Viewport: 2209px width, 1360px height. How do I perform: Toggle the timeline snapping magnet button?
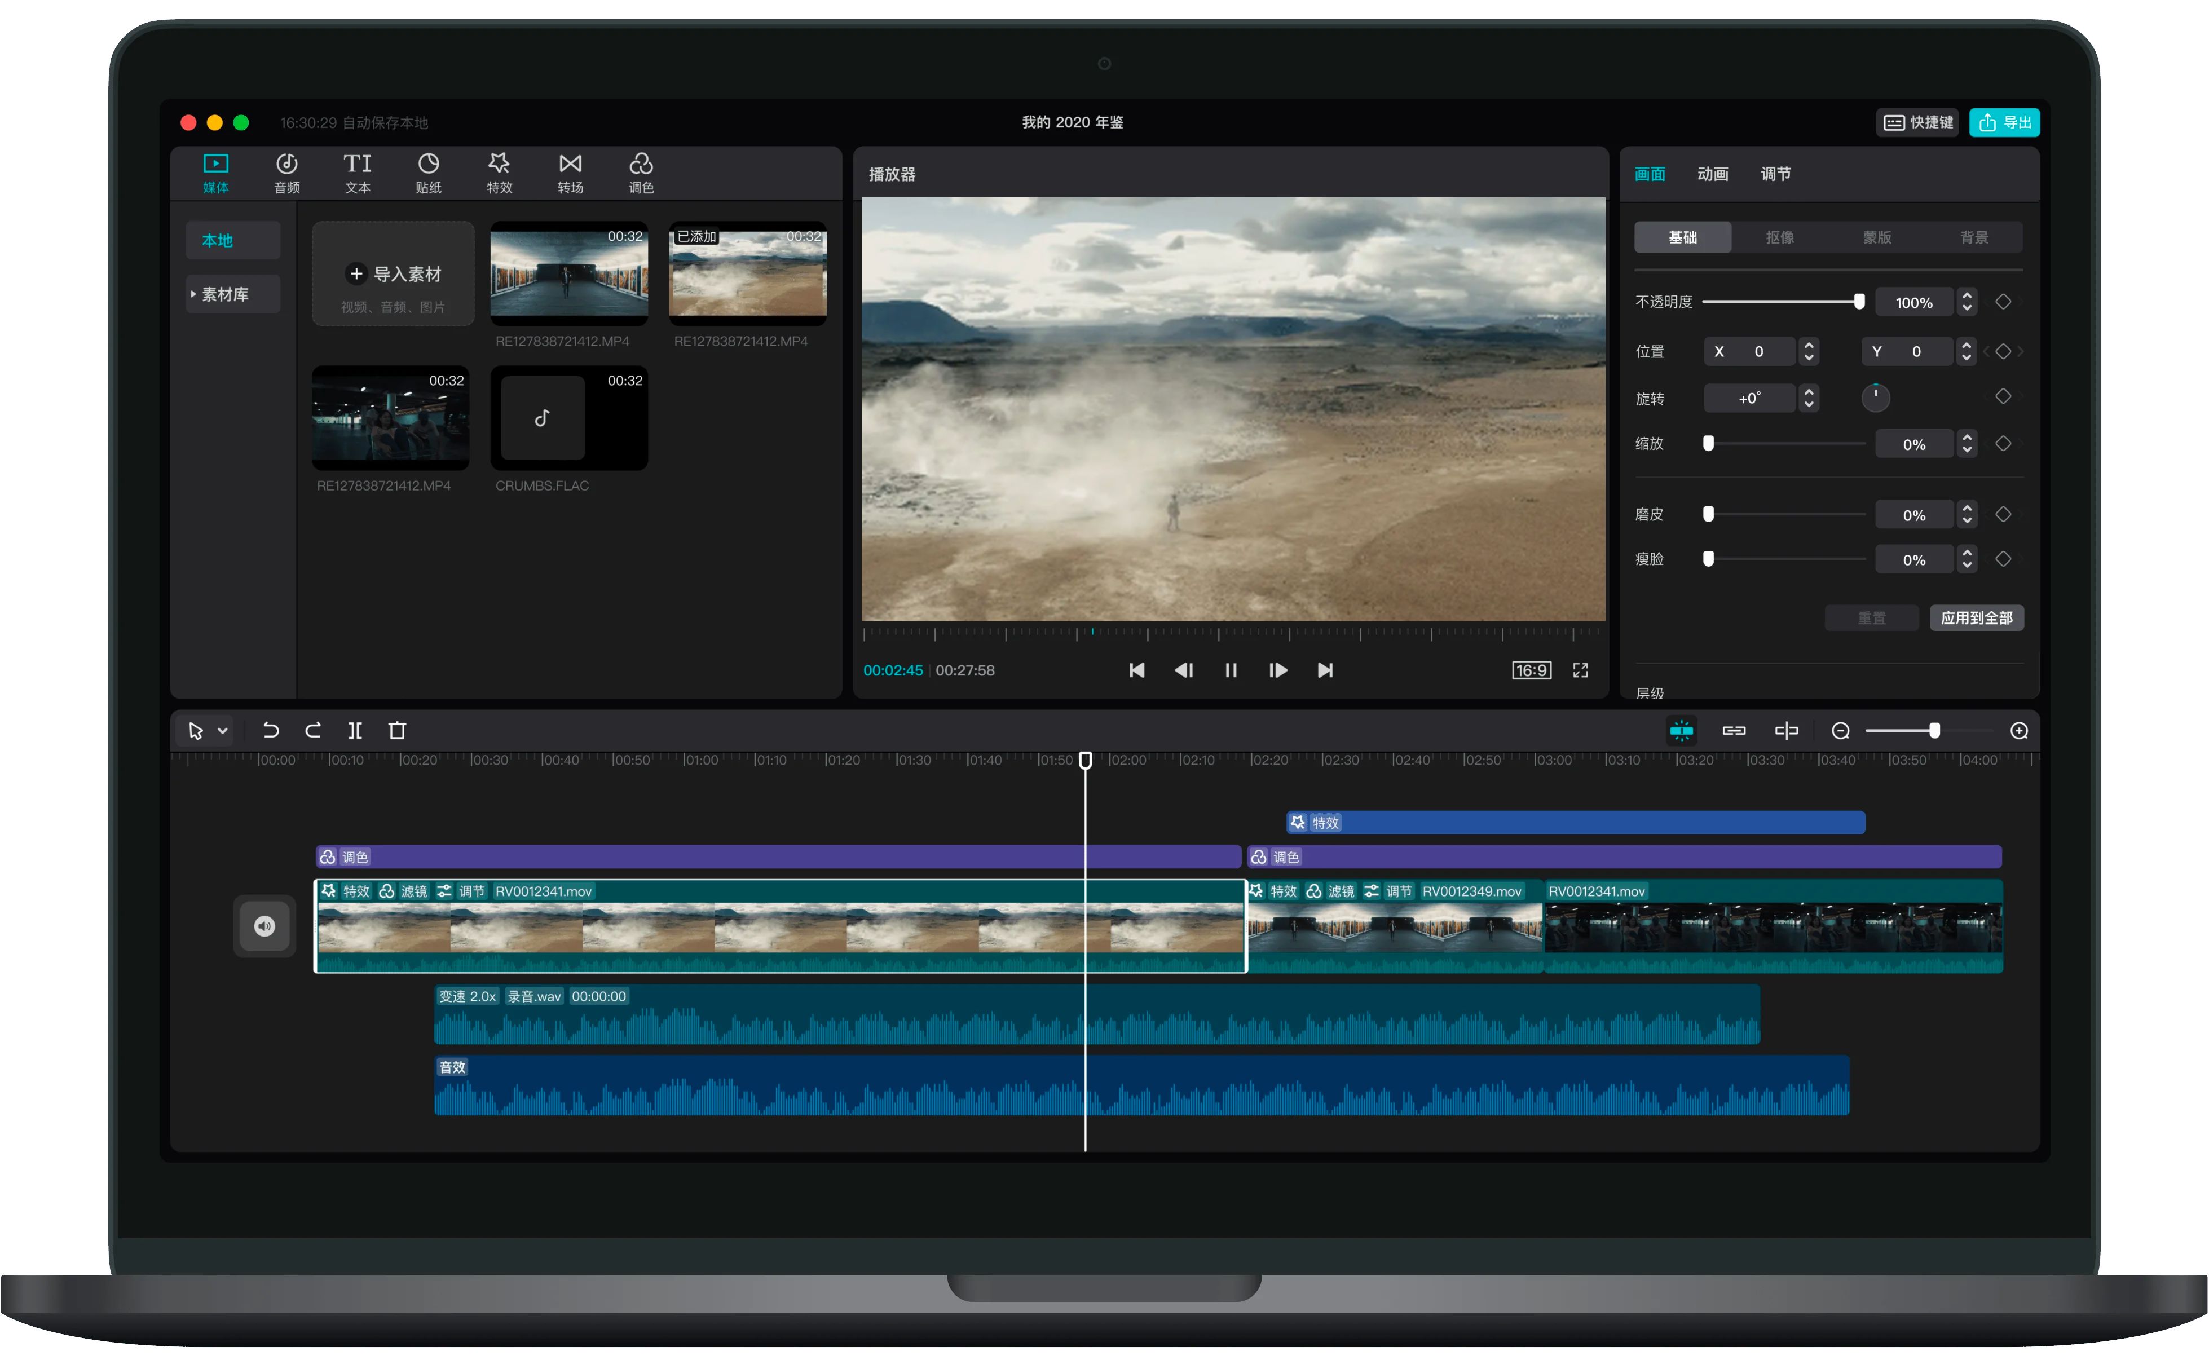pyautogui.click(x=1681, y=730)
